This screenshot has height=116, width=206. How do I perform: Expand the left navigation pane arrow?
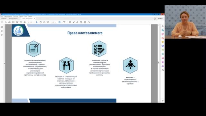(5, 63)
